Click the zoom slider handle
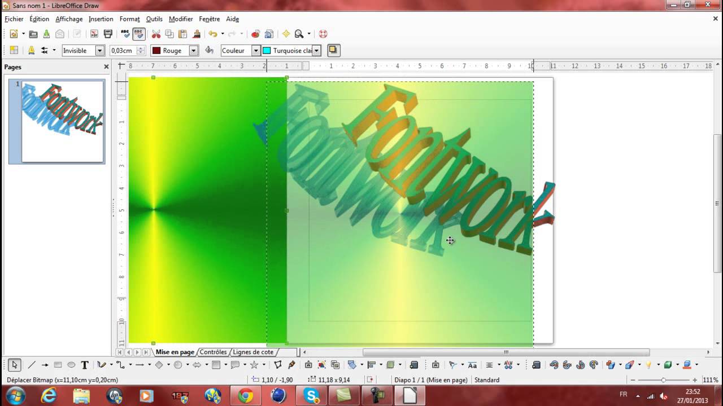 [664, 380]
